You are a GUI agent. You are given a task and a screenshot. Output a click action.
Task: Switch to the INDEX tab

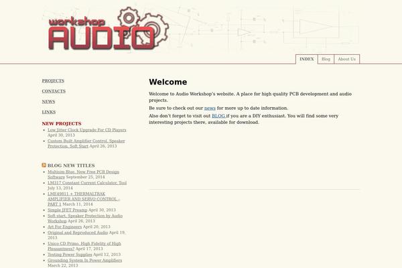pos(307,59)
